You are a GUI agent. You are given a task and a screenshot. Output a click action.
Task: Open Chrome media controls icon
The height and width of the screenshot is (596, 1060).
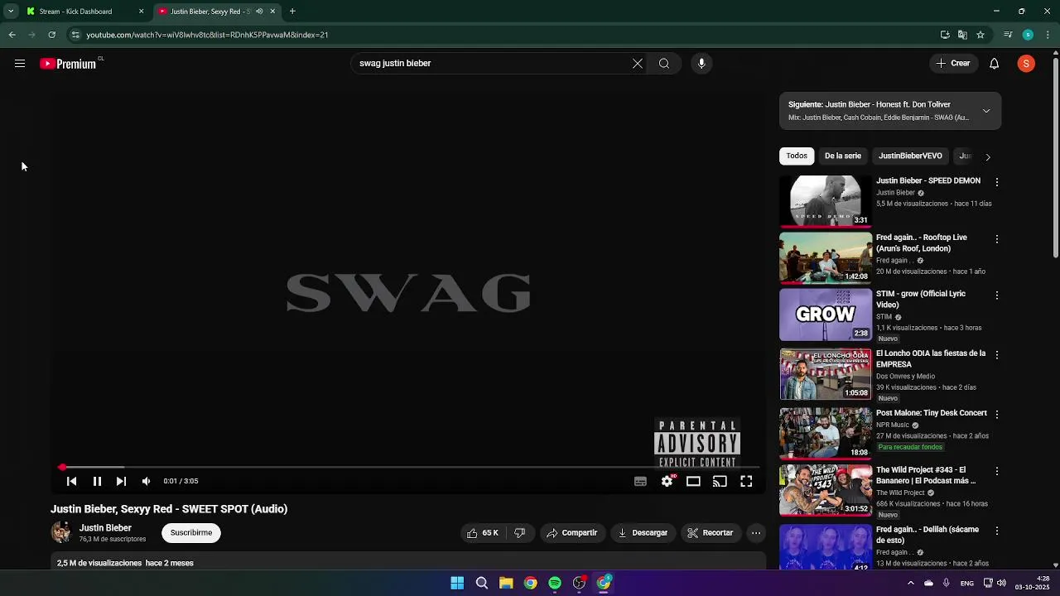[x=1008, y=35]
